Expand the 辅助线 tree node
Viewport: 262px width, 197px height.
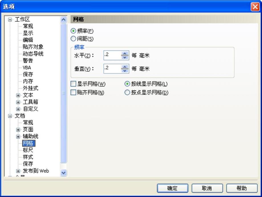pyautogui.click(x=18, y=136)
